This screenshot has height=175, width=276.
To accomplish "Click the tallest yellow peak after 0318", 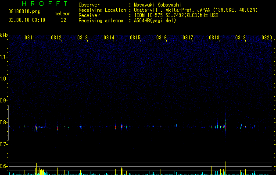I will click(226, 168).
